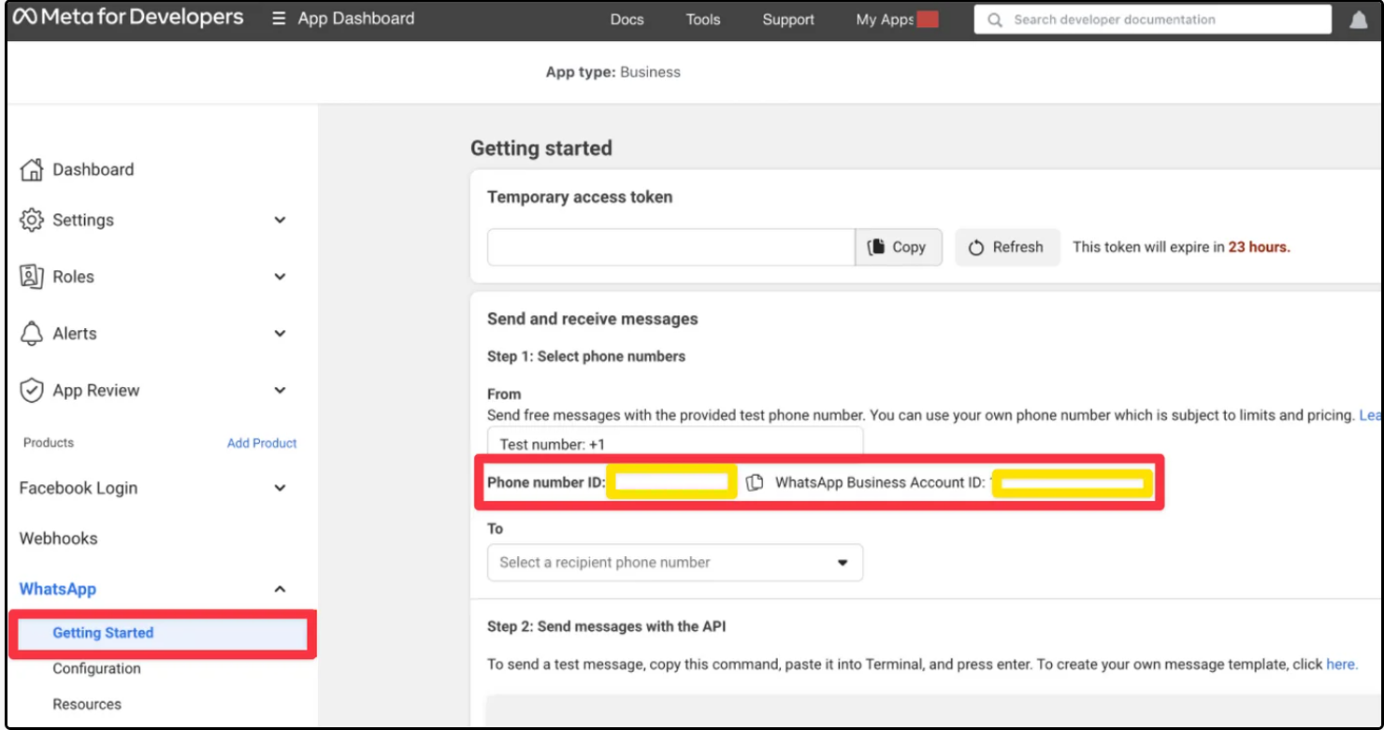This screenshot has width=1384, height=730.
Task: Open the hamburger menu beside App Dashboard
Action: tap(279, 19)
